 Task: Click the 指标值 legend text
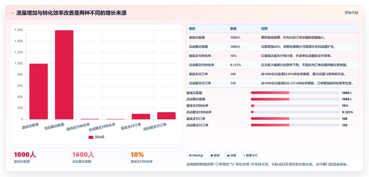100,137
